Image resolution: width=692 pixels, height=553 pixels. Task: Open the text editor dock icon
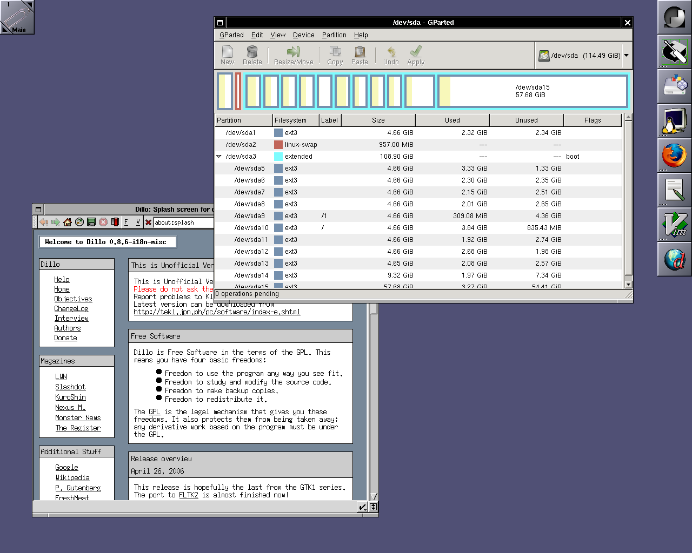(674, 190)
